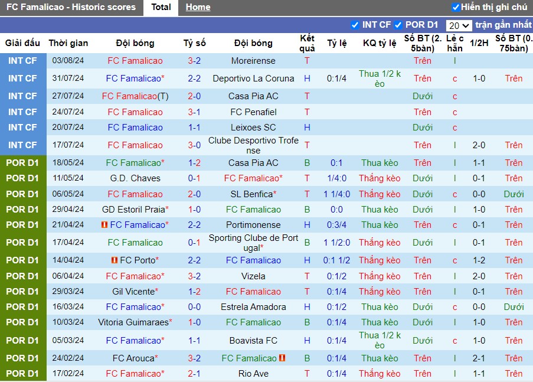Click the POR D1 label for 18/05/24
This screenshot has height=382, width=533.
(x=22, y=163)
